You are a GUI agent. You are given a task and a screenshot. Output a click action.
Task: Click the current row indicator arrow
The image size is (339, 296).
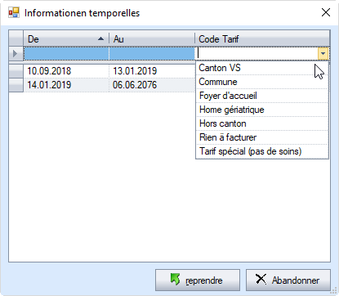[16, 53]
